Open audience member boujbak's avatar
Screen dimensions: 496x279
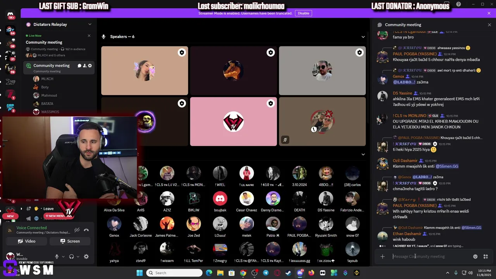[220, 198]
